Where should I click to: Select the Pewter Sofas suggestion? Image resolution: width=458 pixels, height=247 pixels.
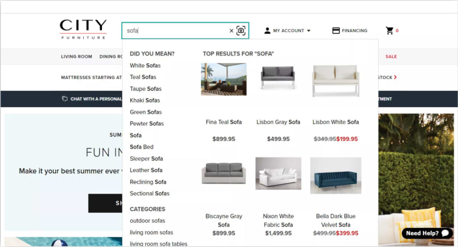click(147, 124)
